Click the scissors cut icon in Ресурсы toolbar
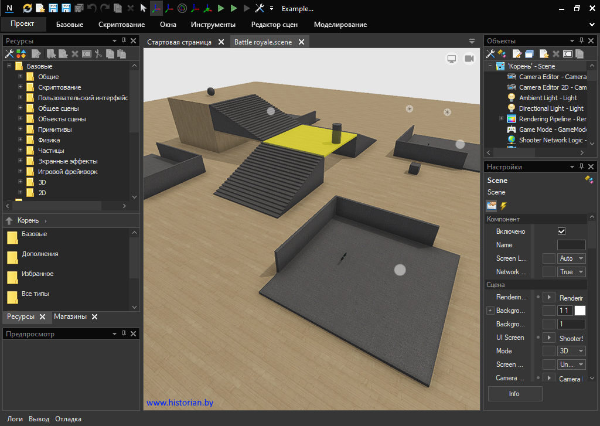 (x=98, y=54)
